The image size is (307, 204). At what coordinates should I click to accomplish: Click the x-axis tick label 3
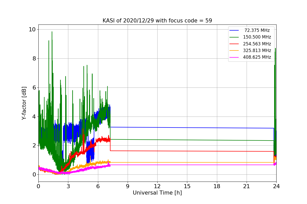click(68, 186)
